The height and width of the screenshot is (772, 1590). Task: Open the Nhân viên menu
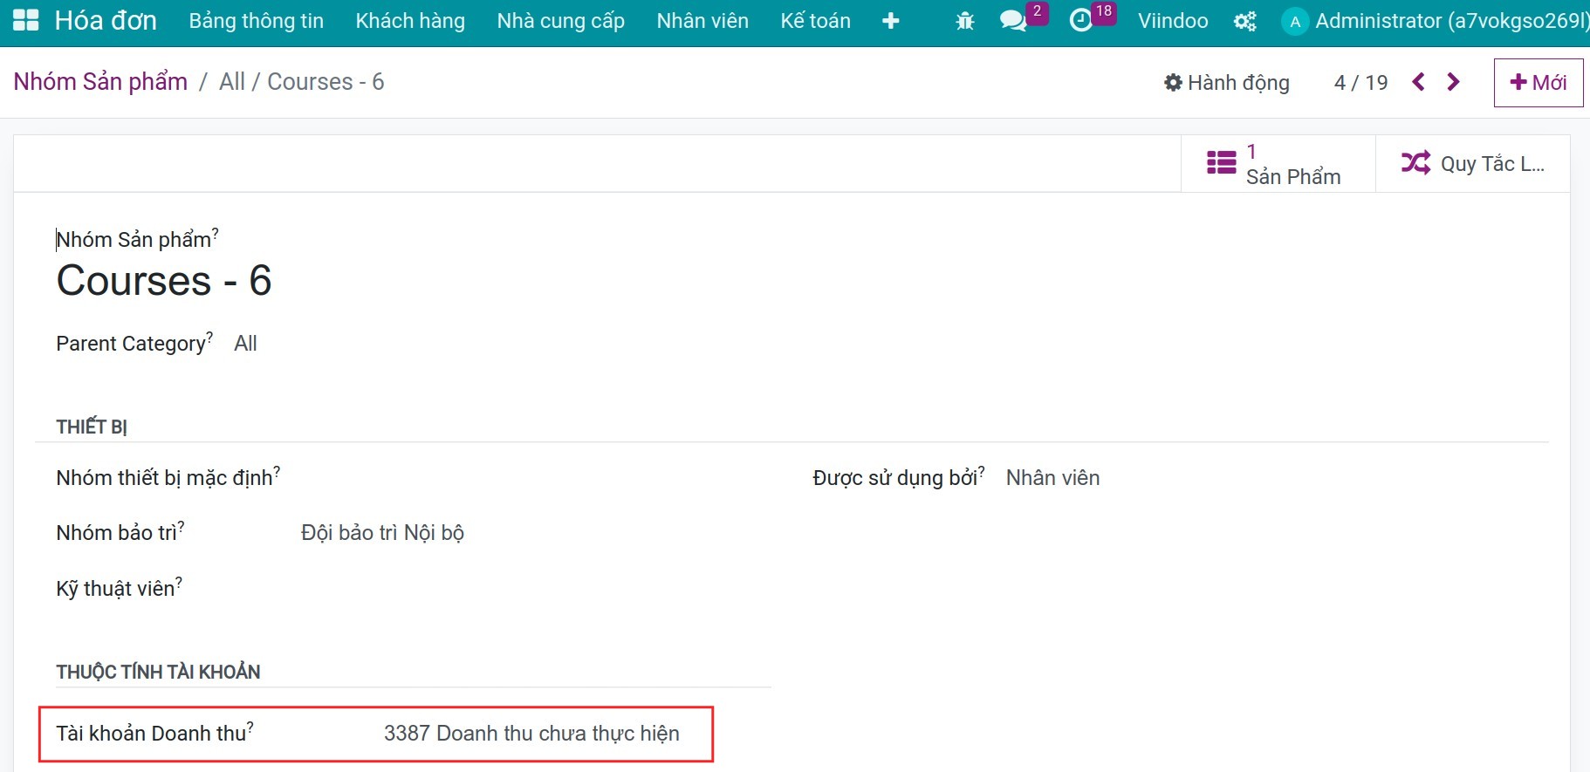(x=702, y=21)
